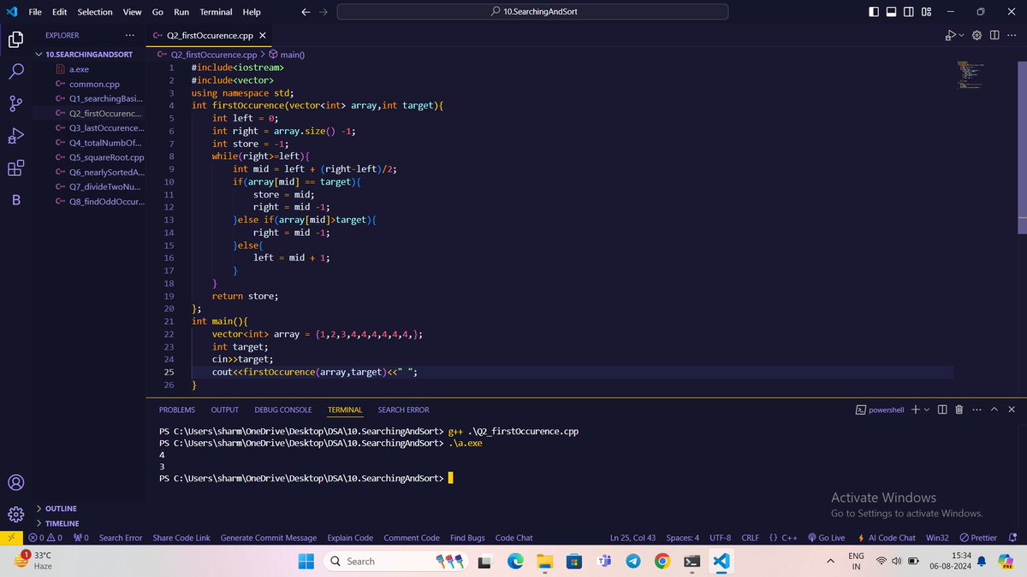Viewport: 1027px width, 577px height.
Task: Open Windows Start button on taskbar
Action: coord(306,561)
